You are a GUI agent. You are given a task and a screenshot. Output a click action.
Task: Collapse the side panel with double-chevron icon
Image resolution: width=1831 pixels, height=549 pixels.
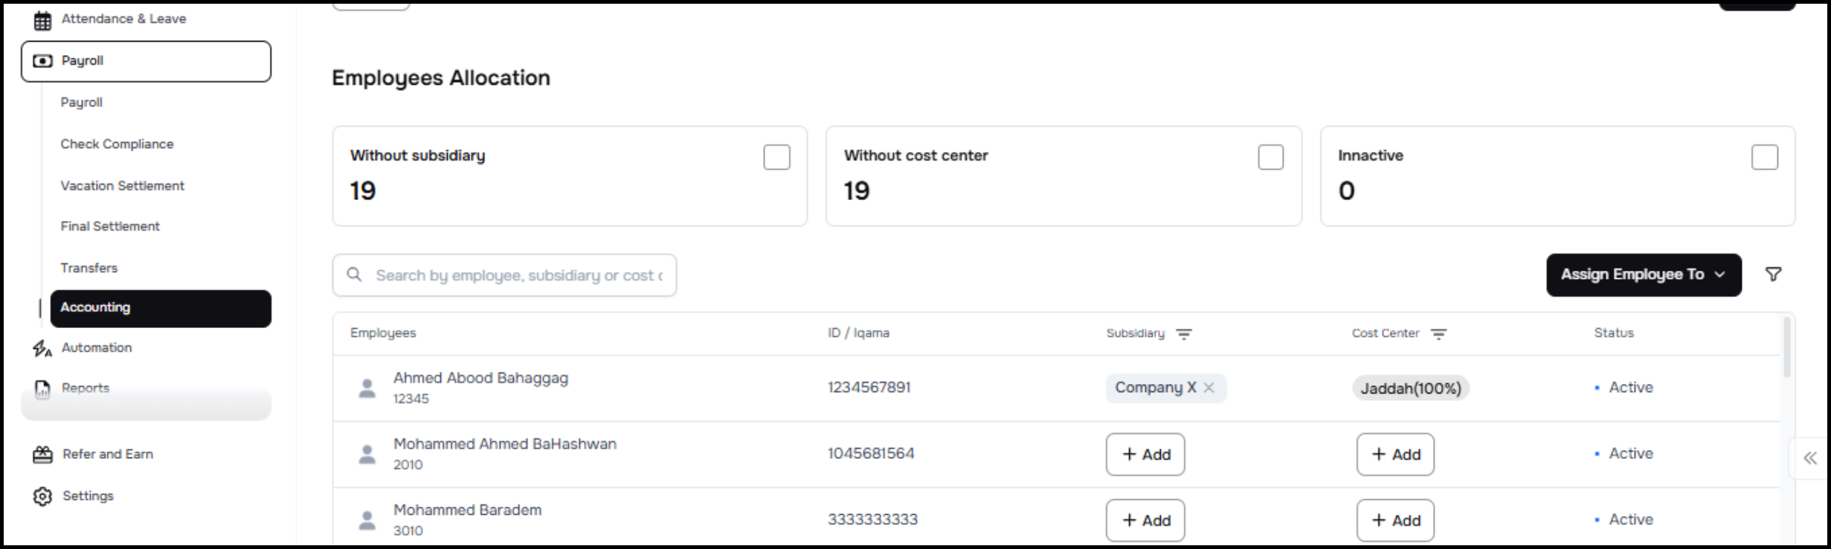1810,458
